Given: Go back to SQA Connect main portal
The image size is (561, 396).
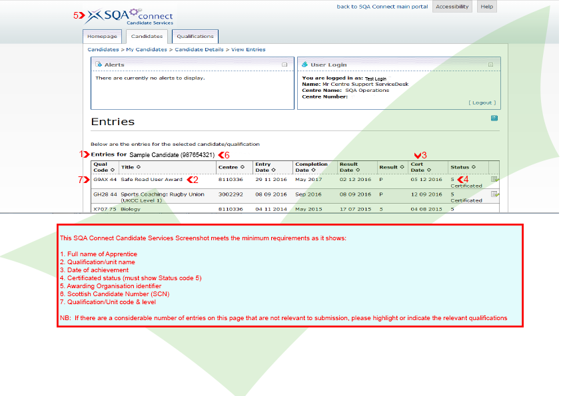Looking at the screenshot, I should [x=382, y=7].
